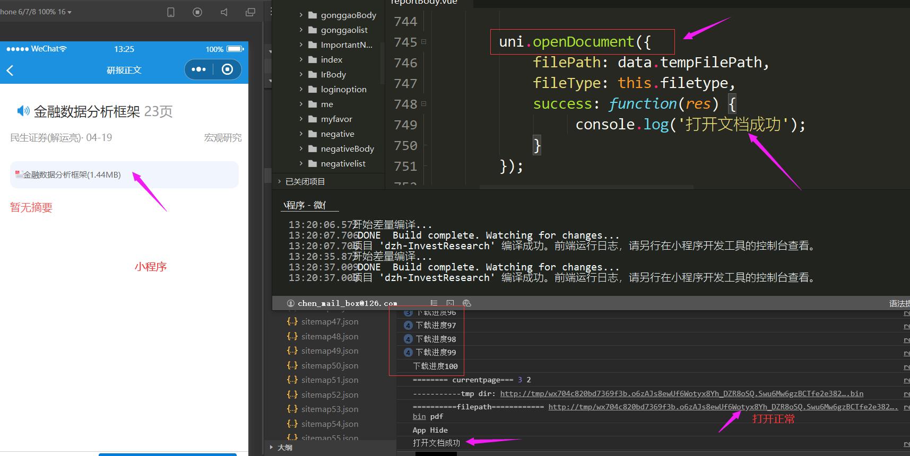Expand the 大纲 outline panel
This screenshot has height=456, width=910.
(272, 448)
